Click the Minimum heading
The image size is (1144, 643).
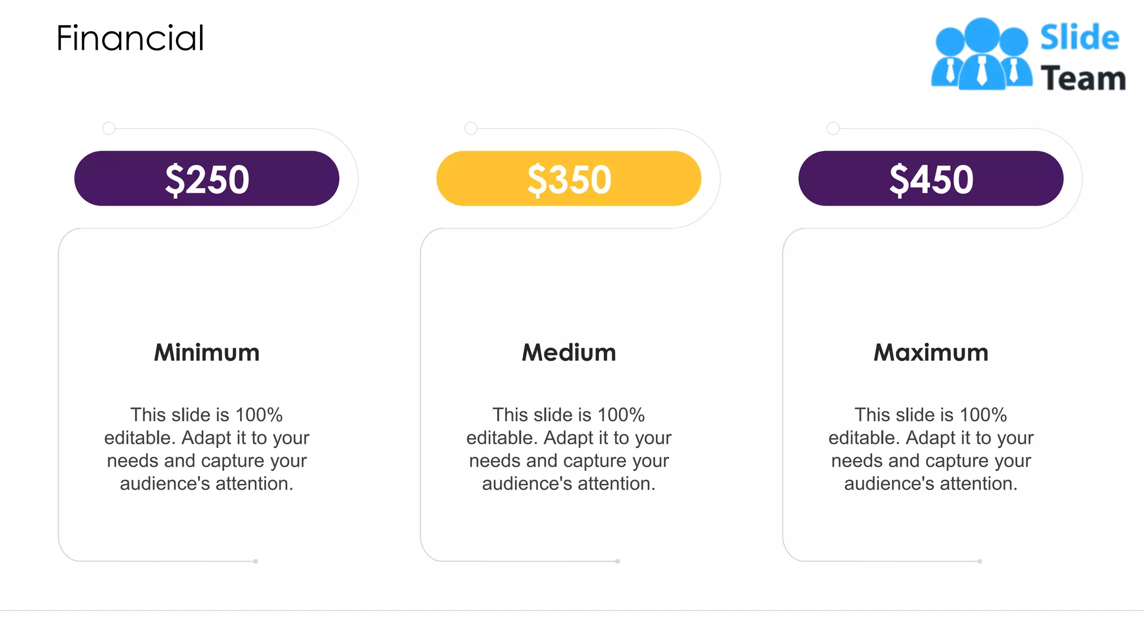tap(207, 353)
